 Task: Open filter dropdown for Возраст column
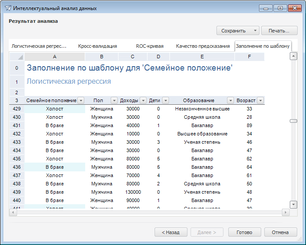coord(260,100)
